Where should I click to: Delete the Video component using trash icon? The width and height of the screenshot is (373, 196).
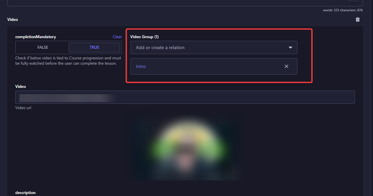coord(358,20)
